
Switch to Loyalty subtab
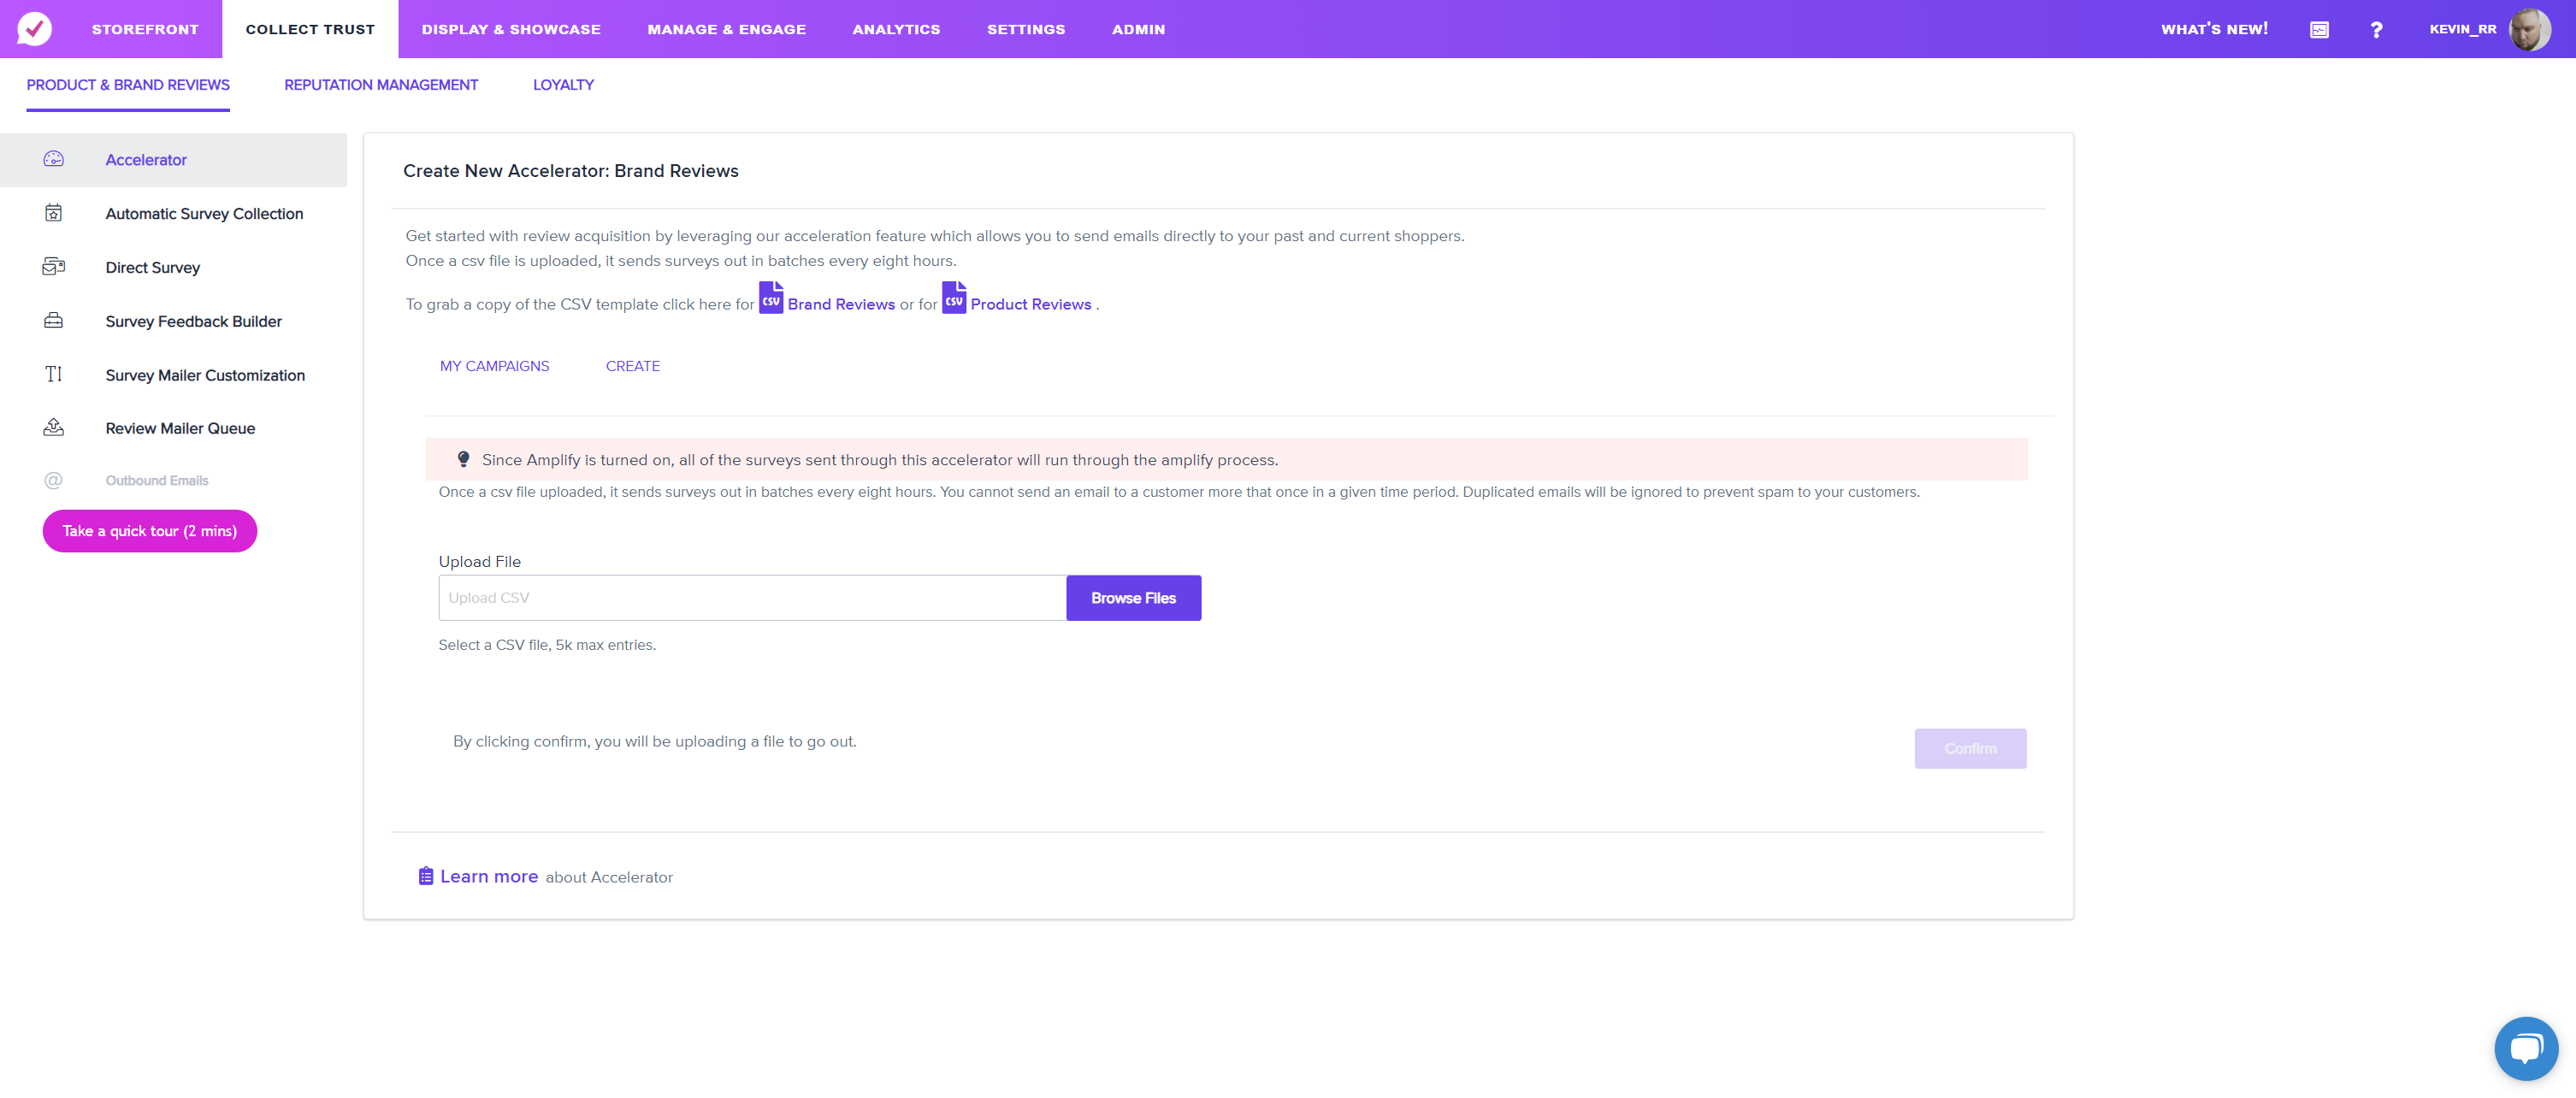(563, 85)
